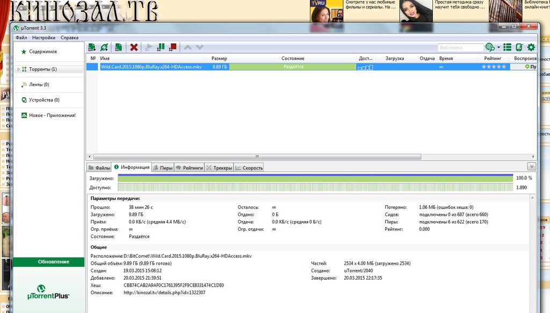The width and height of the screenshot is (550, 313).
Task: Click the D:\BitComet file location path
Action: [x=187, y=256]
